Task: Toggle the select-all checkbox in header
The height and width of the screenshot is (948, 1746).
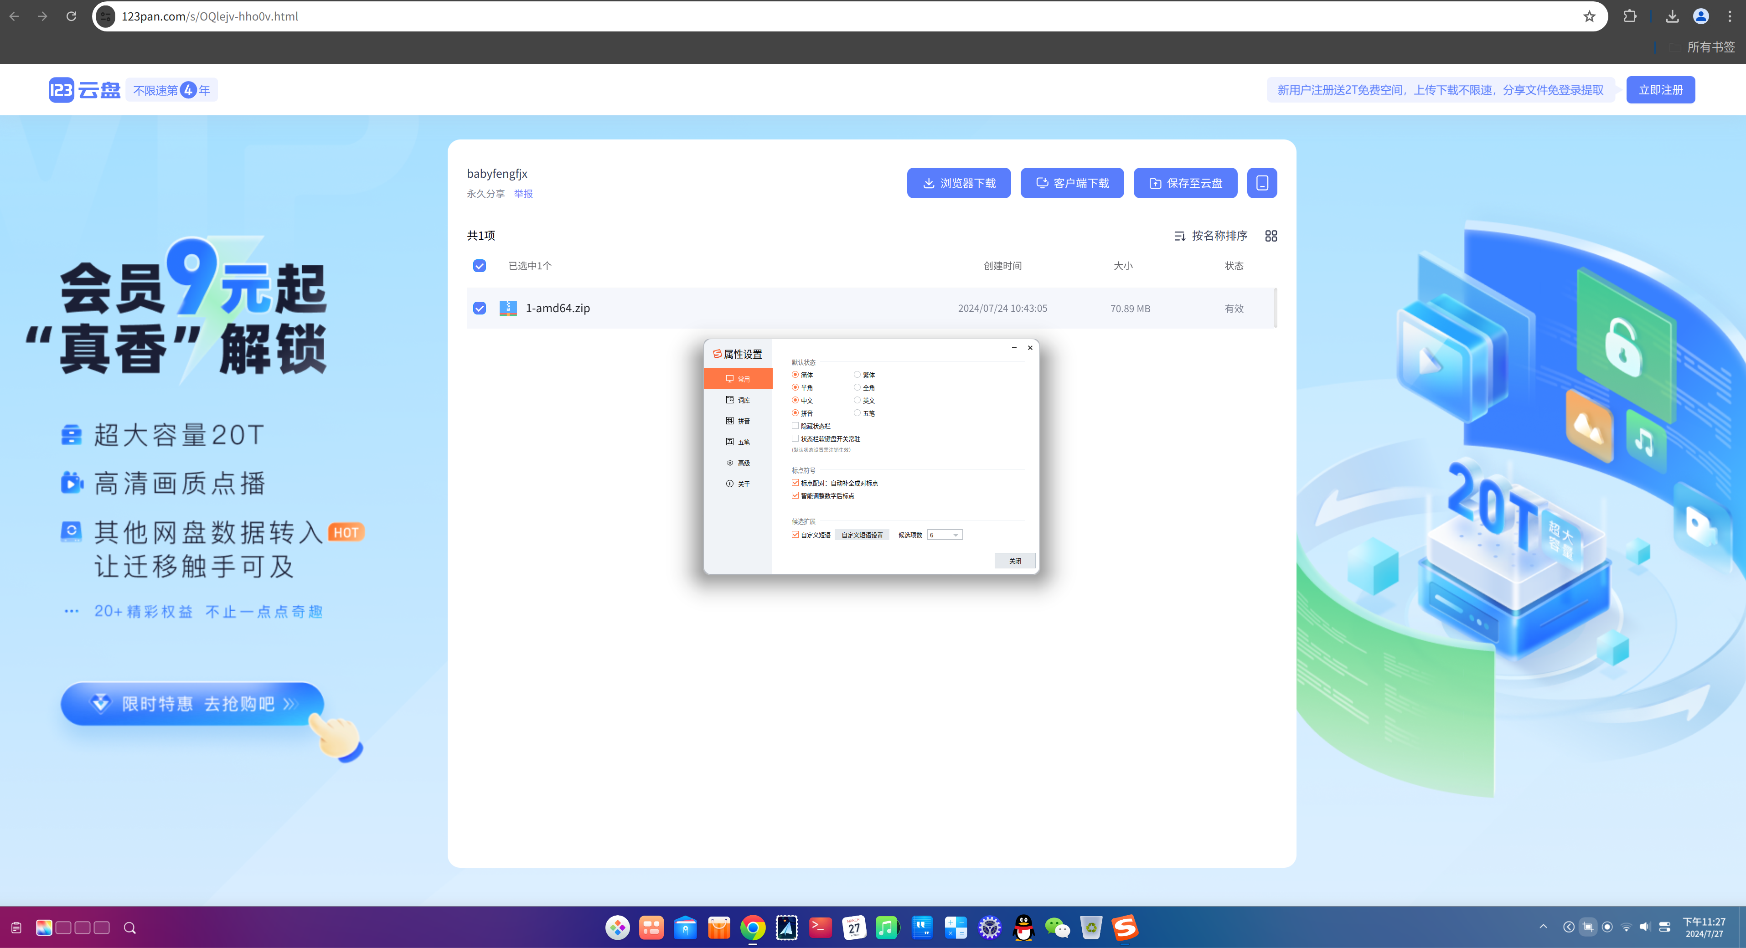Action: click(x=479, y=266)
